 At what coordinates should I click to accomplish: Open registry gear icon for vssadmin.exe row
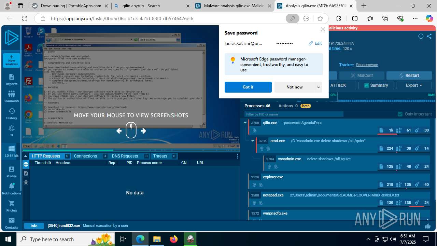[x=417, y=166]
